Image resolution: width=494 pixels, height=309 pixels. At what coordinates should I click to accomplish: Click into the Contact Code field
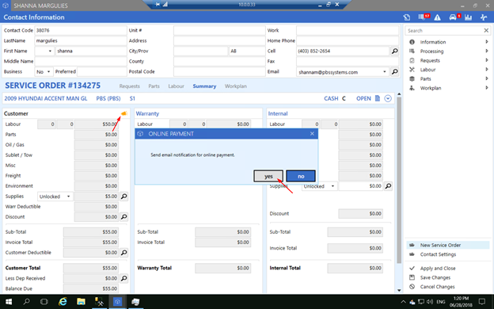coord(81,30)
